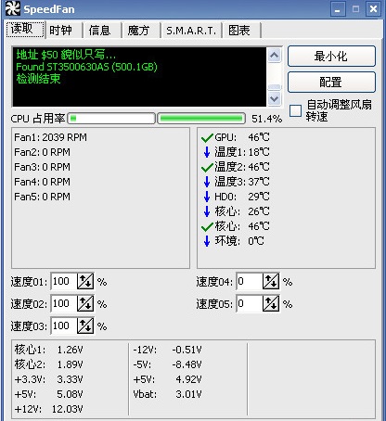Click the 速度05 value field
386x421 pixels.
250,303
